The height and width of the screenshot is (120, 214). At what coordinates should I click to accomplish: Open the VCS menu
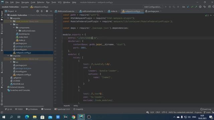[x=60, y=2]
